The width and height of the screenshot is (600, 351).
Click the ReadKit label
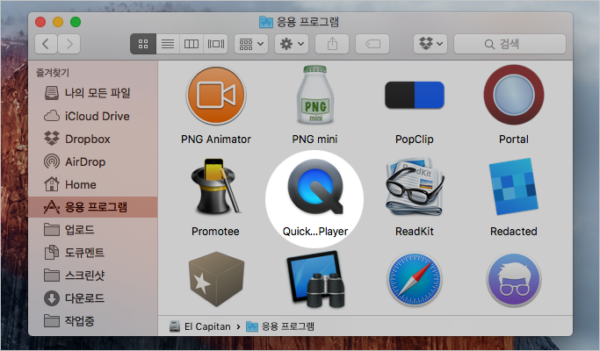pos(415,232)
